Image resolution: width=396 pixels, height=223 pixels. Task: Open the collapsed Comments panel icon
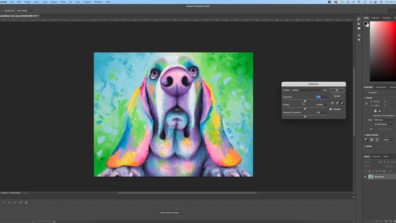(x=359, y=28)
